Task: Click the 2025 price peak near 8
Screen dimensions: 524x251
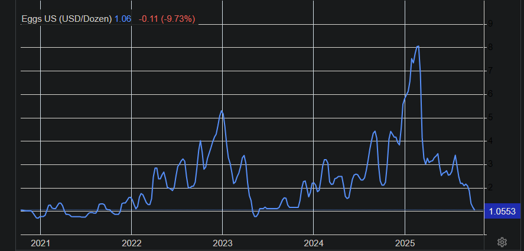Action: pos(418,47)
